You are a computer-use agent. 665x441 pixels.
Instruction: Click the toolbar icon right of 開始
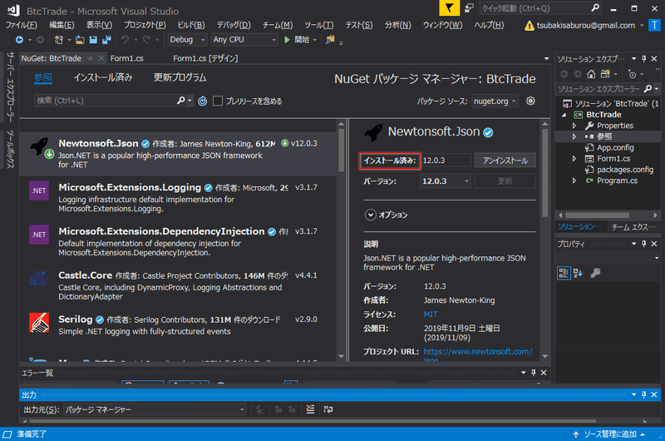(330, 39)
